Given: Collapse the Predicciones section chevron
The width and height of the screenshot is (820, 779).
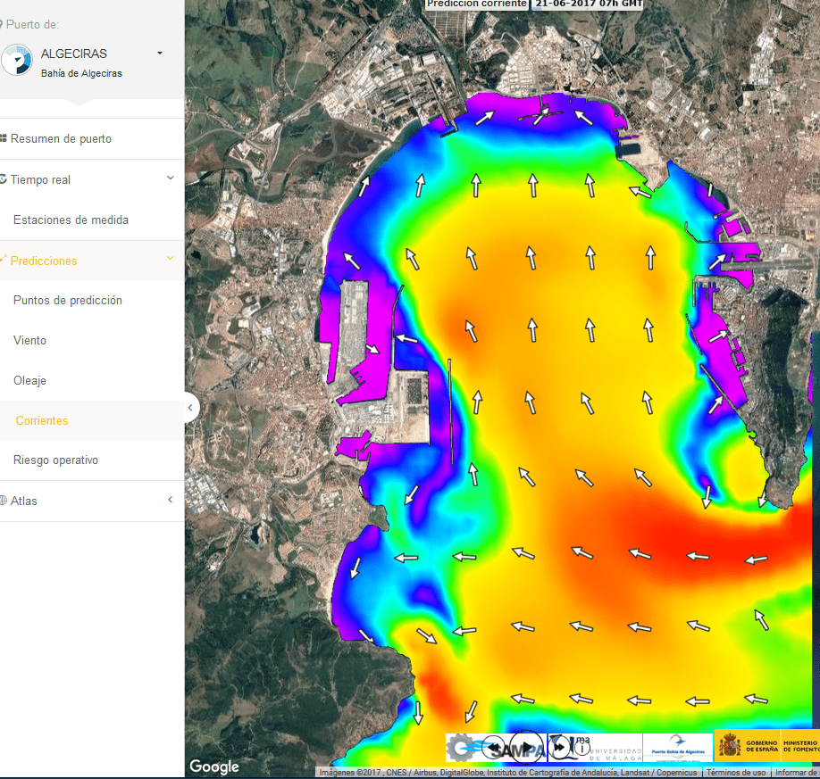Looking at the screenshot, I should click(170, 260).
